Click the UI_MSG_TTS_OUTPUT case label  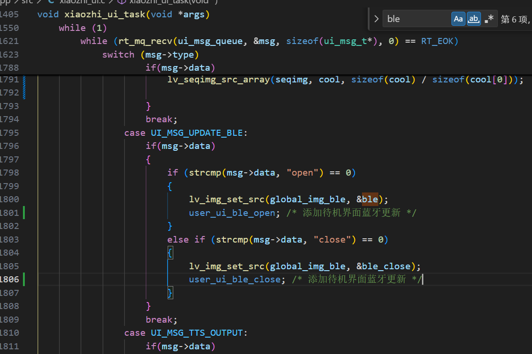(197, 332)
